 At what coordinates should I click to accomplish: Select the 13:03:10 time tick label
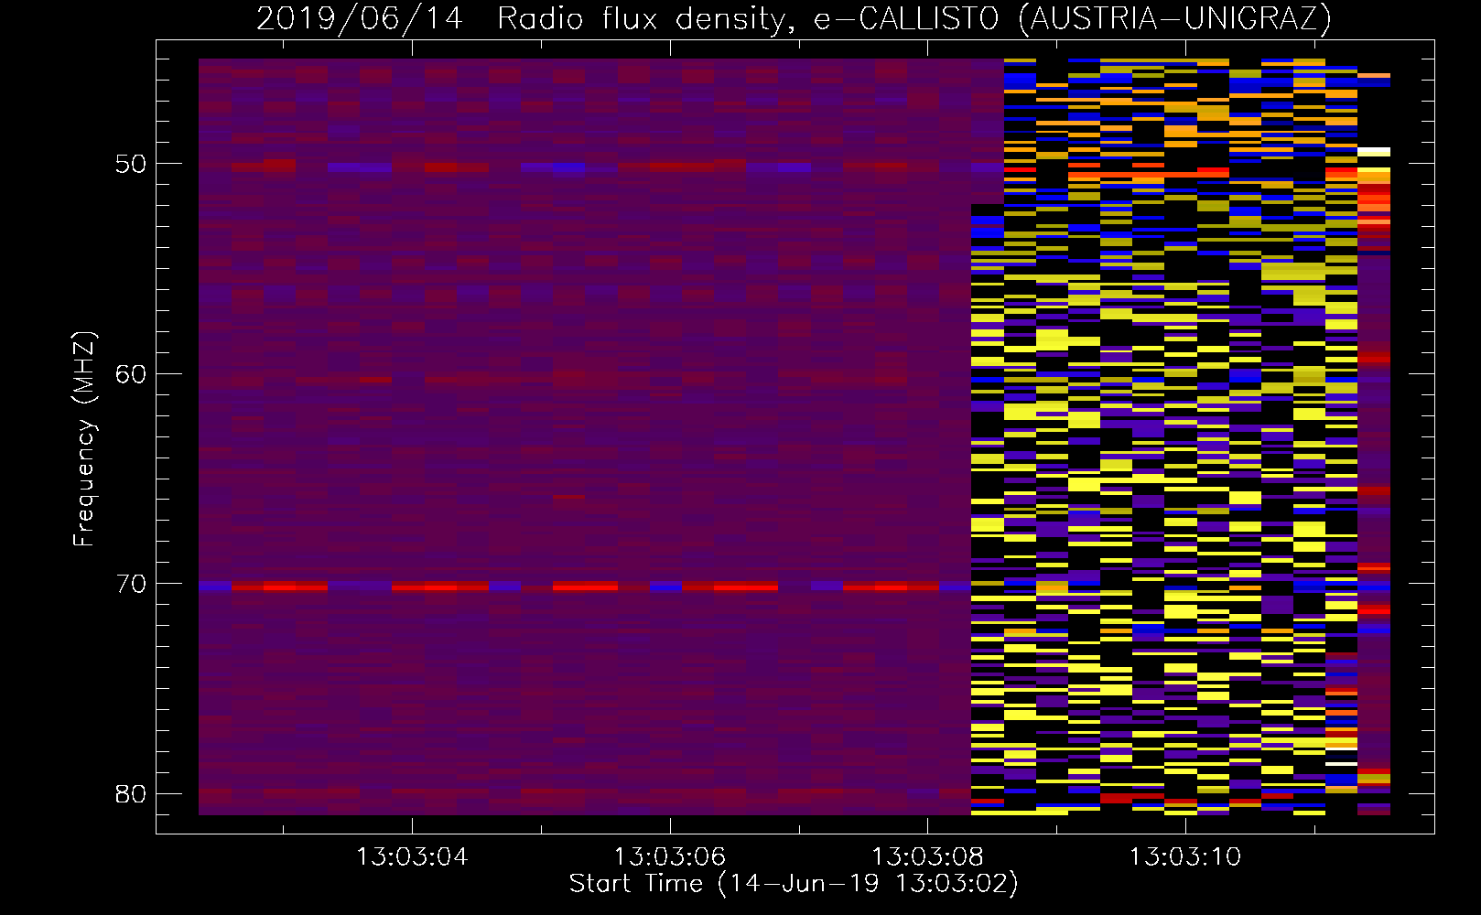[1185, 857]
